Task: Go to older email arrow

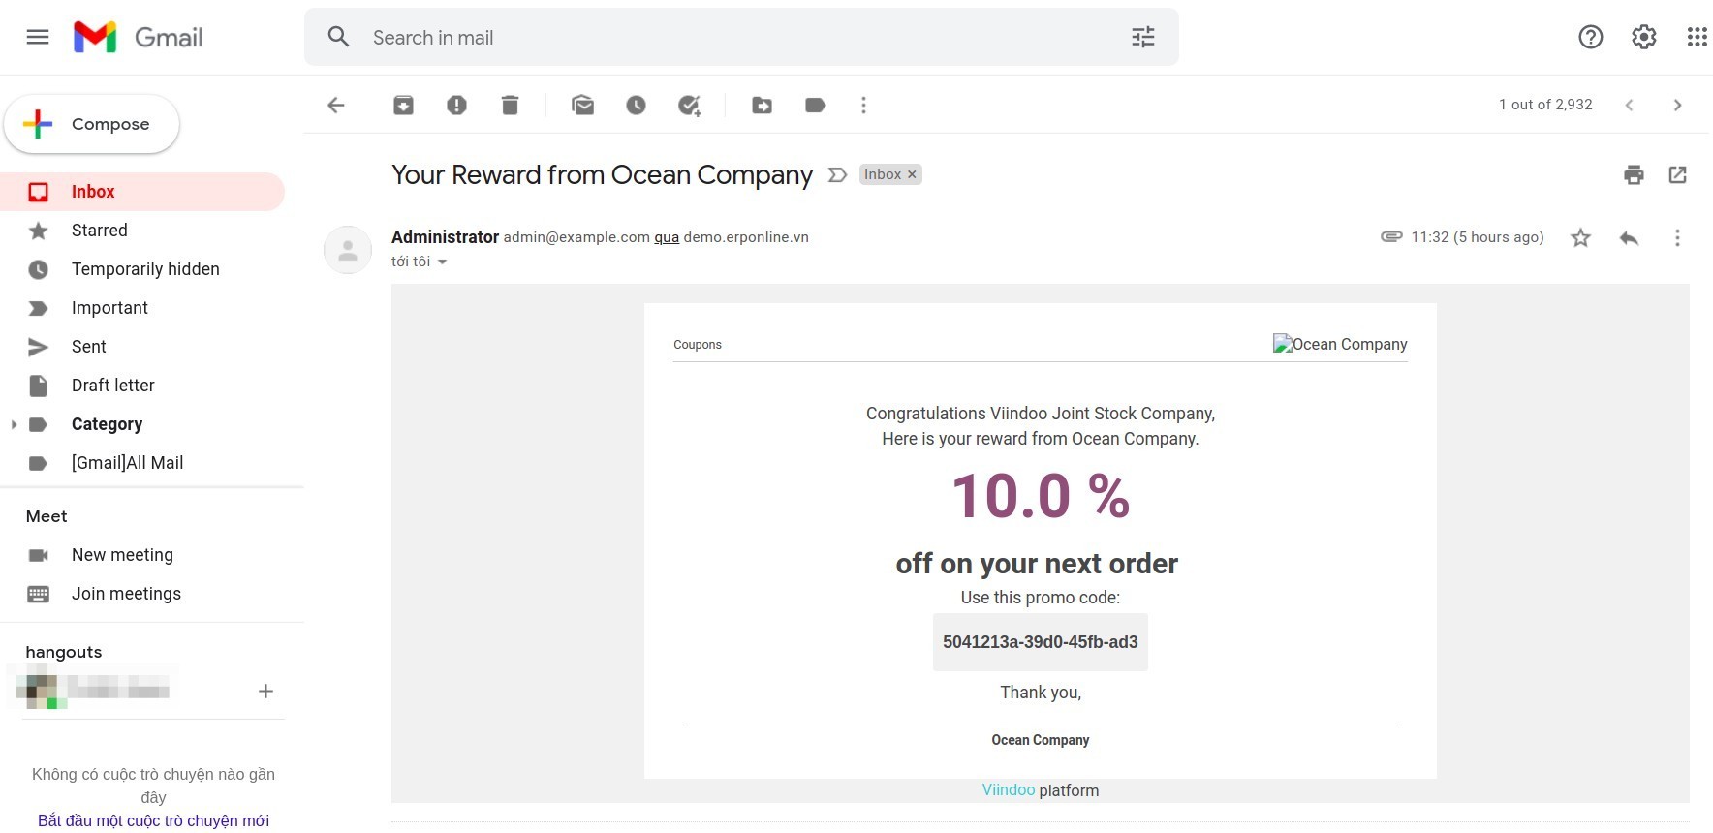Action: pos(1678,105)
